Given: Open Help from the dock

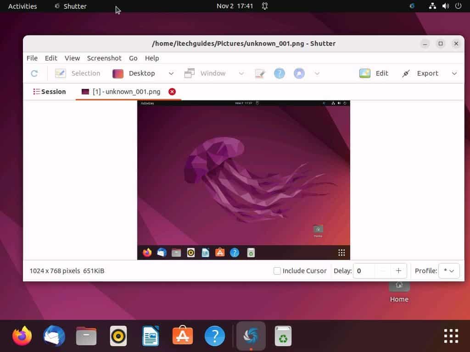Looking at the screenshot, I should (215, 336).
